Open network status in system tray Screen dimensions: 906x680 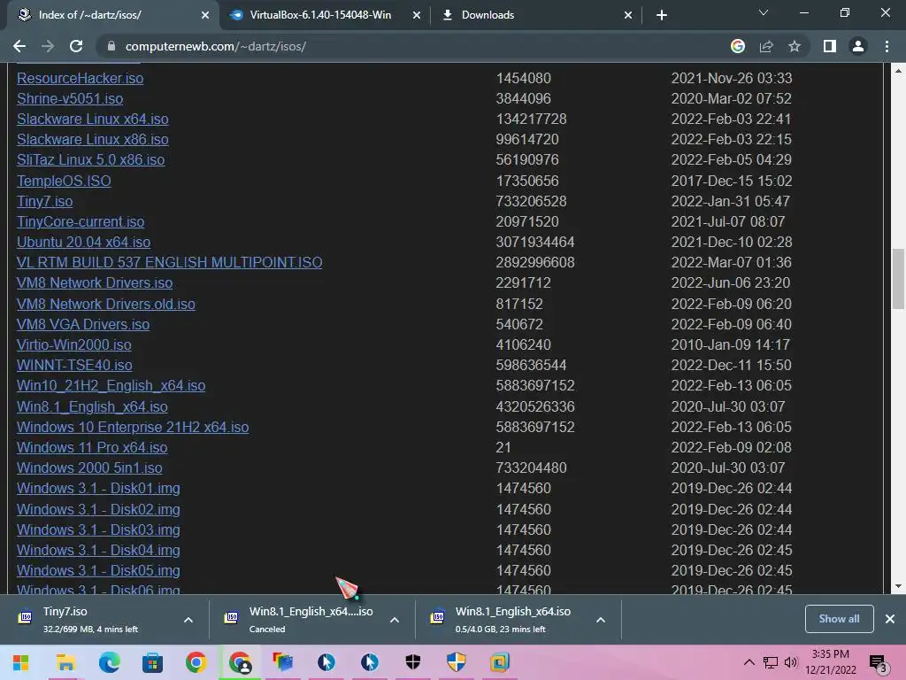pyautogui.click(x=771, y=662)
